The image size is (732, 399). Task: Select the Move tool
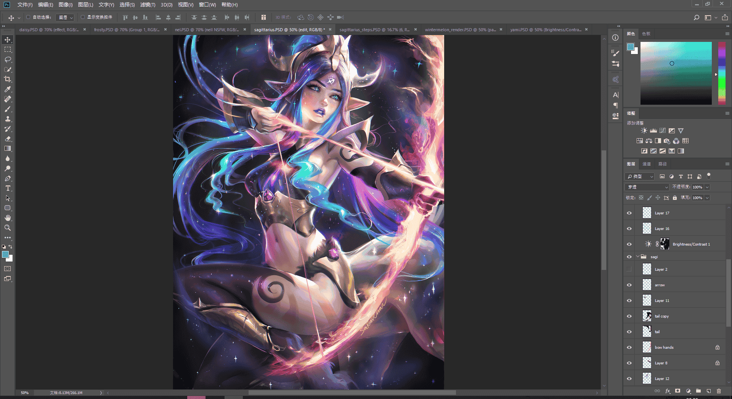(8, 40)
